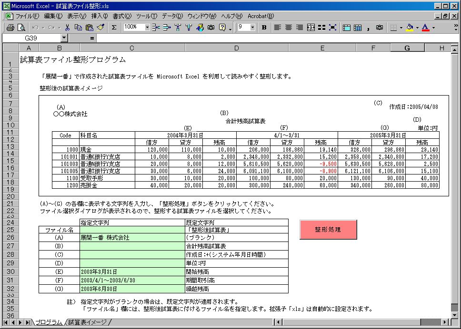Image resolution: width=461 pixels, height=329 pixels.
Task: Expand more toolbar buttons chevron at far right
Action: [455, 28]
